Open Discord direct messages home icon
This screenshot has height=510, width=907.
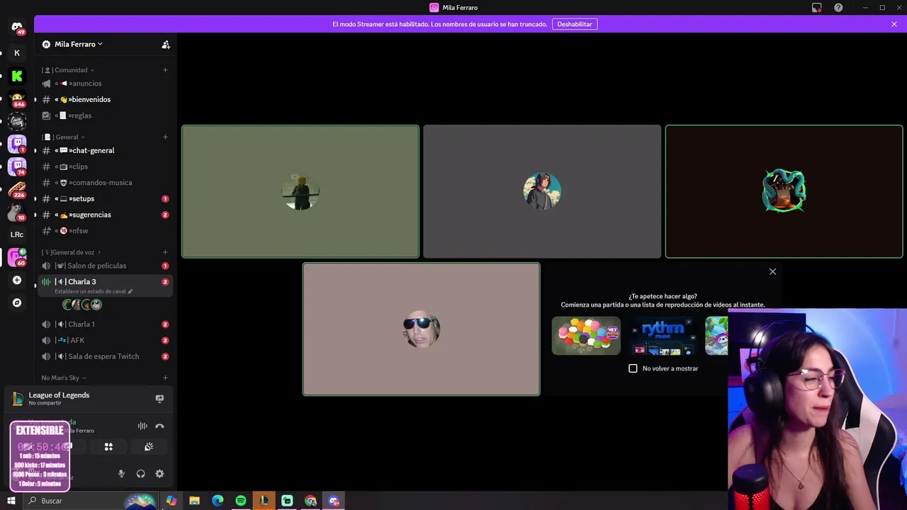click(x=17, y=28)
